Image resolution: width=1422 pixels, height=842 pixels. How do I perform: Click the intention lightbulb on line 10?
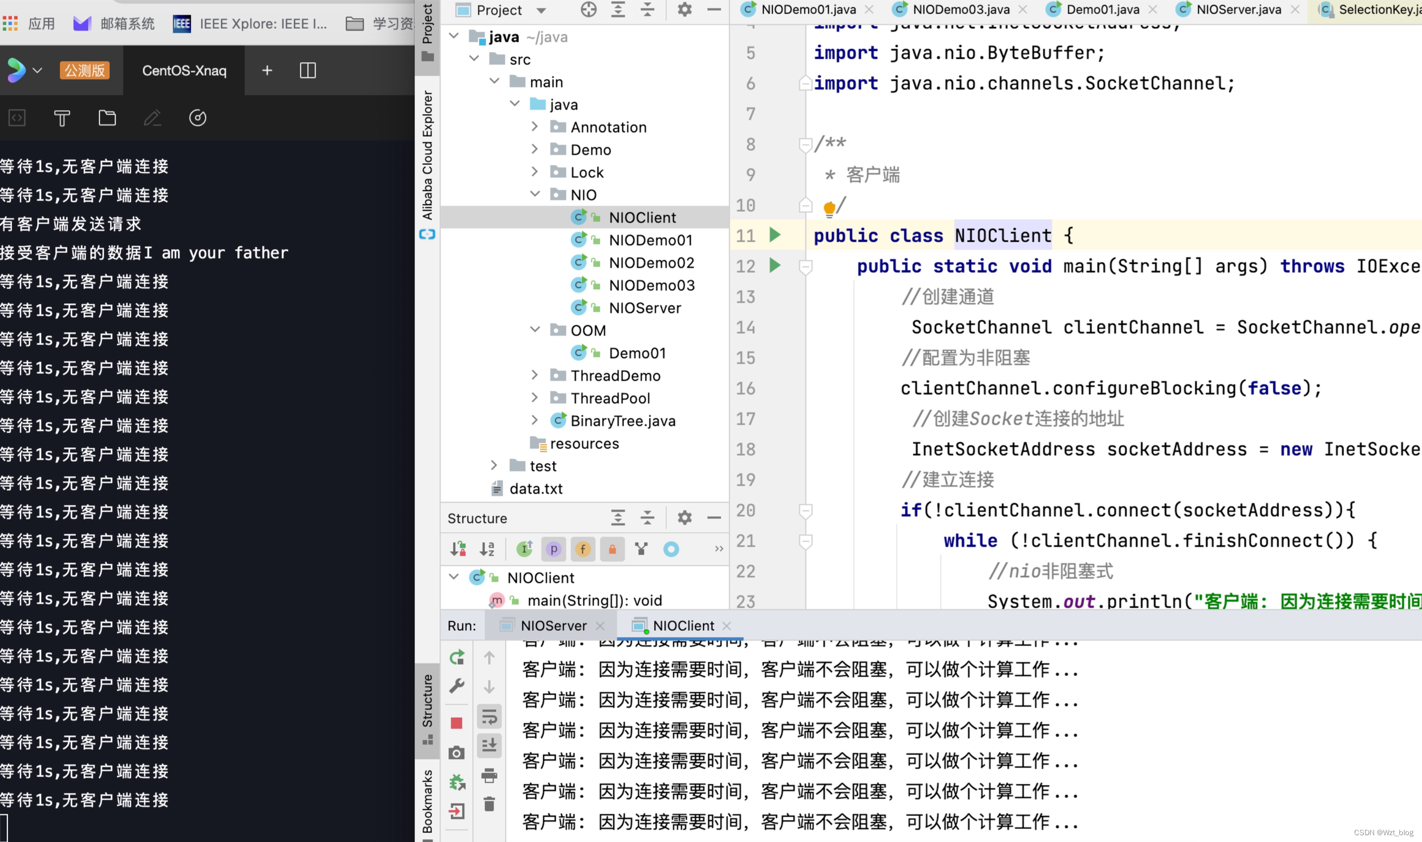[x=829, y=208]
